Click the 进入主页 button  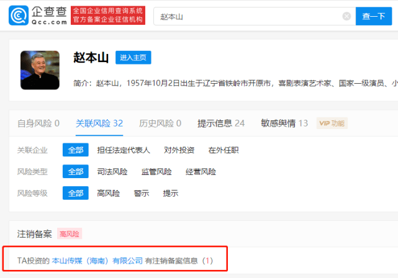point(133,58)
